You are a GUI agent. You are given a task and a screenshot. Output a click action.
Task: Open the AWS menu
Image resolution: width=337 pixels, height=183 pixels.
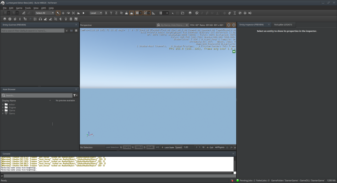(x=44, y=8)
